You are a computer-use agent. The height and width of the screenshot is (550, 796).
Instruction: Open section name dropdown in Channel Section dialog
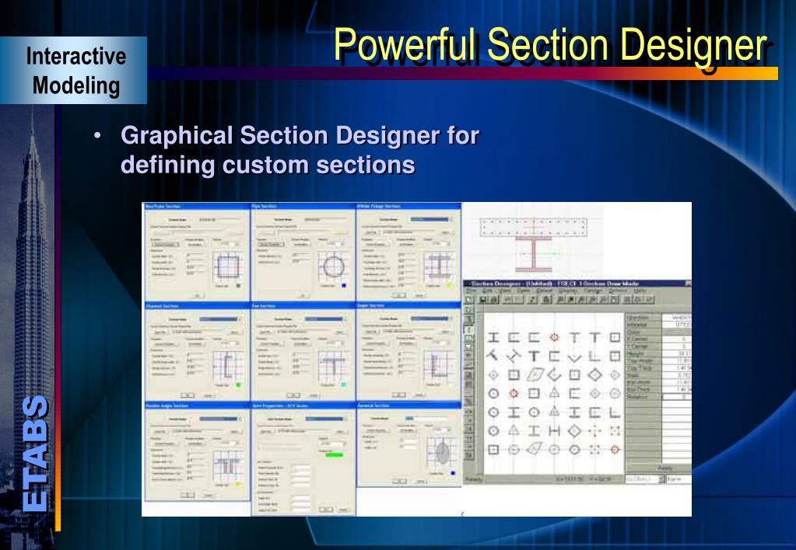tap(238, 319)
